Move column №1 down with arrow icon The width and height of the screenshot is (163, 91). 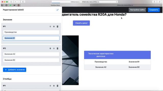[x=54, y=86]
